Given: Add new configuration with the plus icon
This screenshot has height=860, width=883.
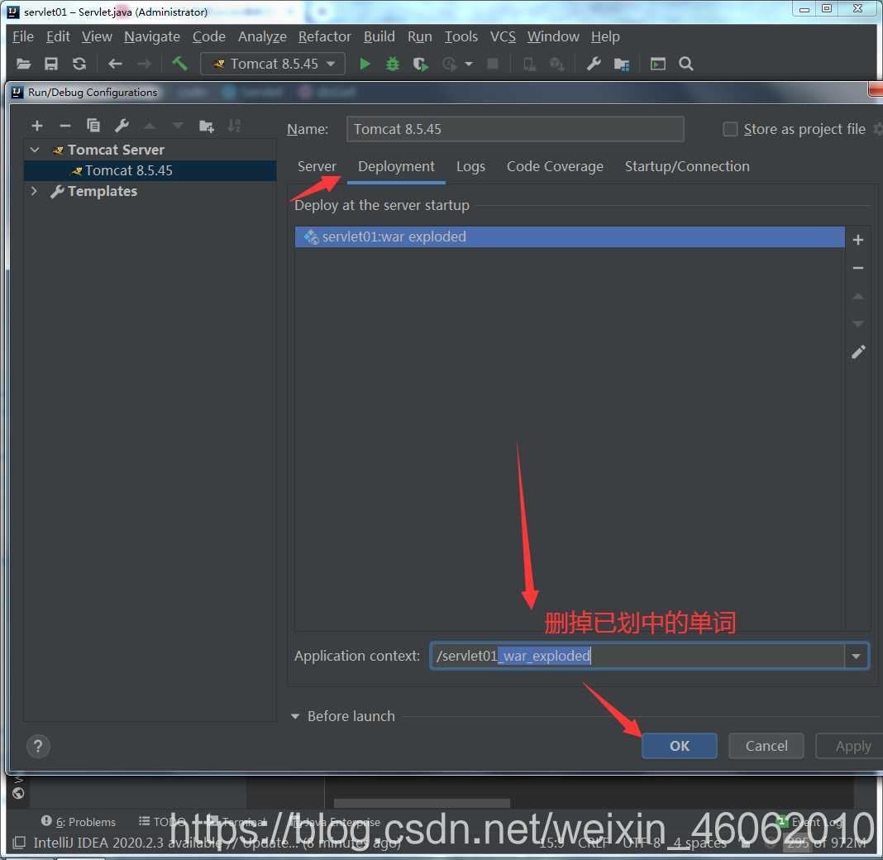Looking at the screenshot, I should (x=37, y=126).
